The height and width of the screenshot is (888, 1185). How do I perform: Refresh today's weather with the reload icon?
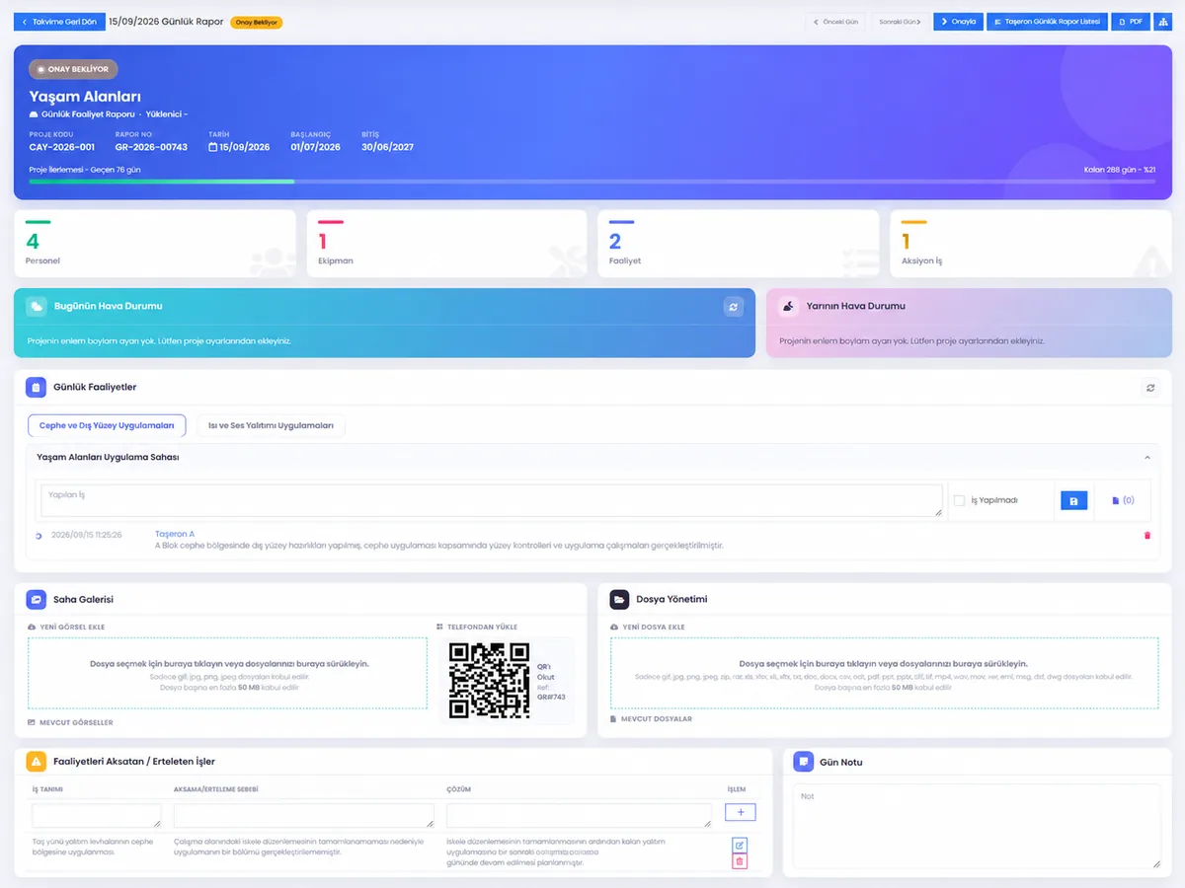[734, 307]
